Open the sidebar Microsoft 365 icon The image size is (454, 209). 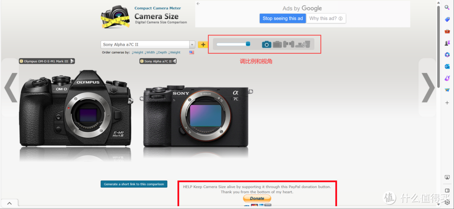(447, 54)
